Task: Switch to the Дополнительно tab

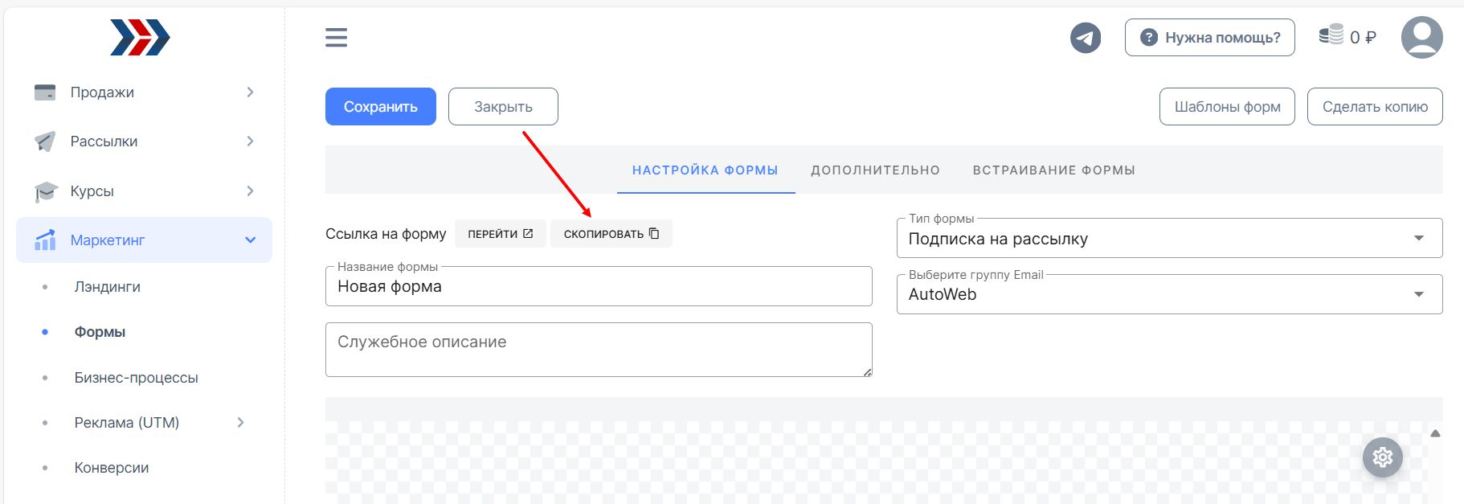Action: click(875, 170)
